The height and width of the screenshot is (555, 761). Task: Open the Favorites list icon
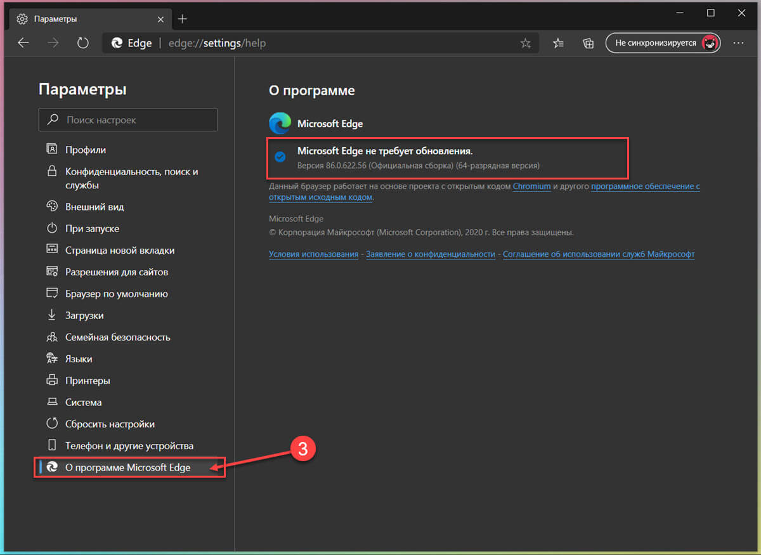tap(558, 43)
